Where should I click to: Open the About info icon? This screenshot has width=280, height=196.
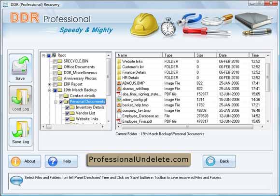point(16,161)
